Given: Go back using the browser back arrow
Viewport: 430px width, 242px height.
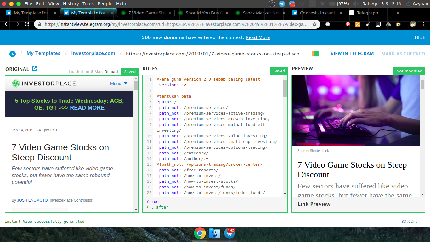Looking at the screenshot, I should pyautogui.click(x=7, y=24).
